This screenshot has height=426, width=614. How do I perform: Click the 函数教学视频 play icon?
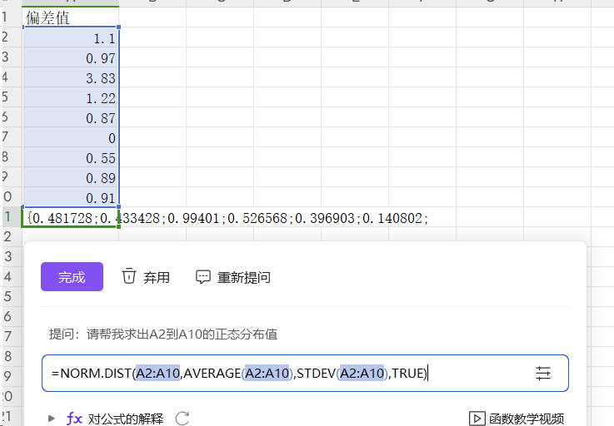[x=477, y=419]
